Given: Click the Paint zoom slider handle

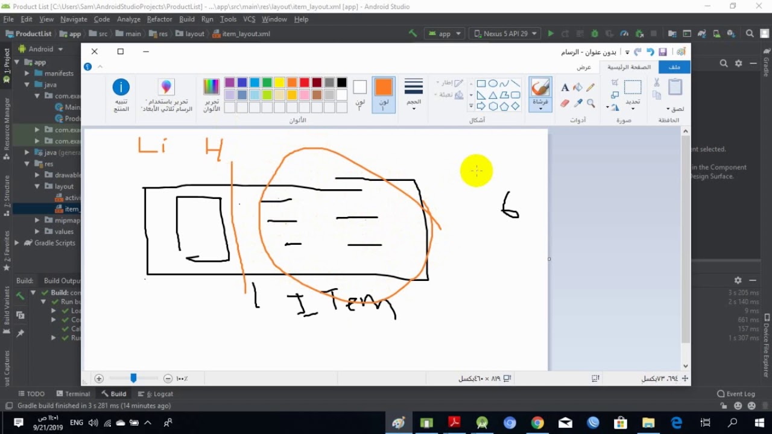Looking at the screenshot, I should click(x=133, y=378).
